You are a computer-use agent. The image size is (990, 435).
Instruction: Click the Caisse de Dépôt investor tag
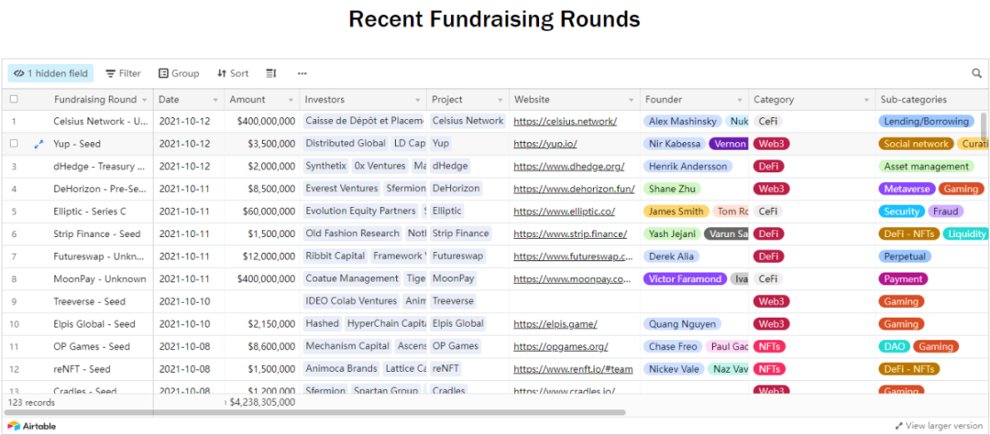[363, 121]
